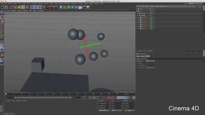Switch to Edges mode
Image resolution: width=205 pixels, height=115 pixels.
click(x=2, y=33)
